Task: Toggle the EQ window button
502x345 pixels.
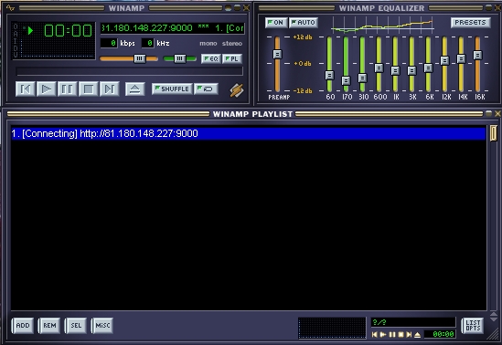Action: [x=211, y=58]
